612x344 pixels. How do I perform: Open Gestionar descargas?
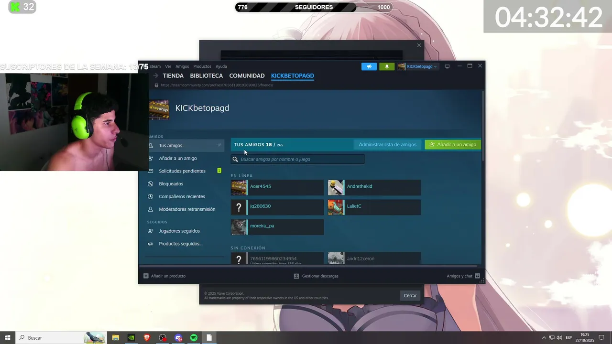(x=316, y=276)
